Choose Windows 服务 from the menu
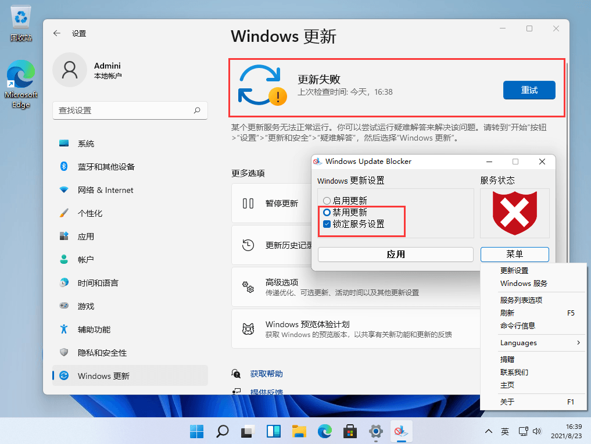Image resolution: width=591 pixels, height=444 pixels. pos(533,284)
